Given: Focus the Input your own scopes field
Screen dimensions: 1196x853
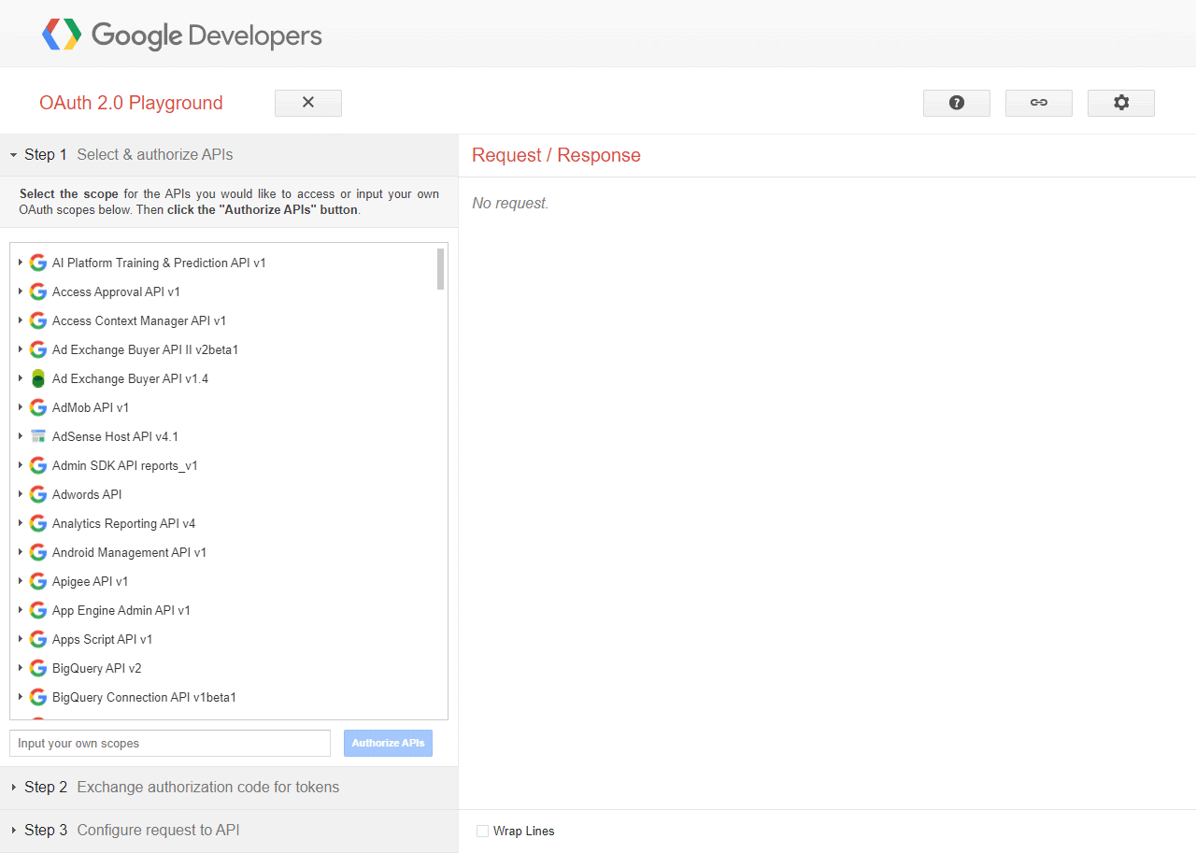Looking at the screenshot, I should pyautogui.click(x=170, y=744).
